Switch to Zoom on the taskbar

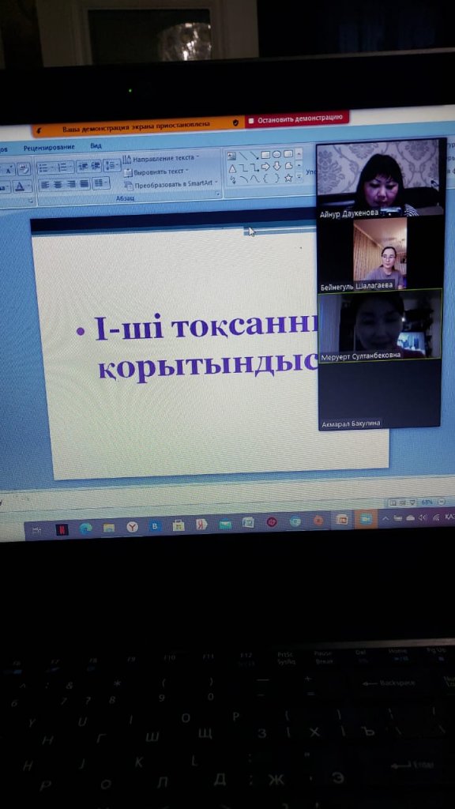pos(365,519)
